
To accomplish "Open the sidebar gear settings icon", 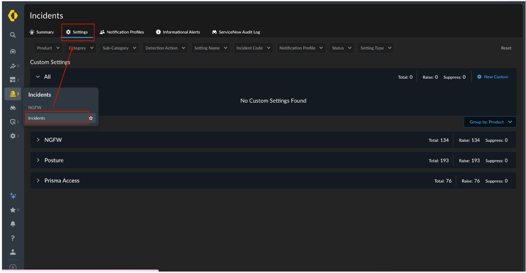I will [x=13, y=136].
